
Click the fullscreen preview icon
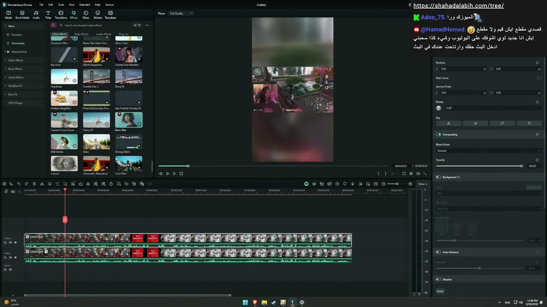point(425,174)
